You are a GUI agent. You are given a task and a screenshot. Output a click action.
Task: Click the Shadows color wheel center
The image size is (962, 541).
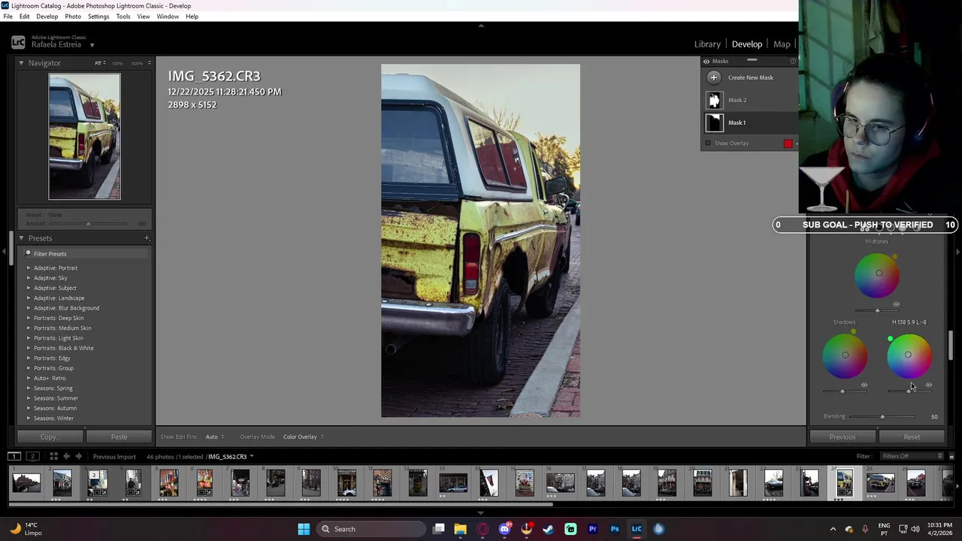click(845, 355)
